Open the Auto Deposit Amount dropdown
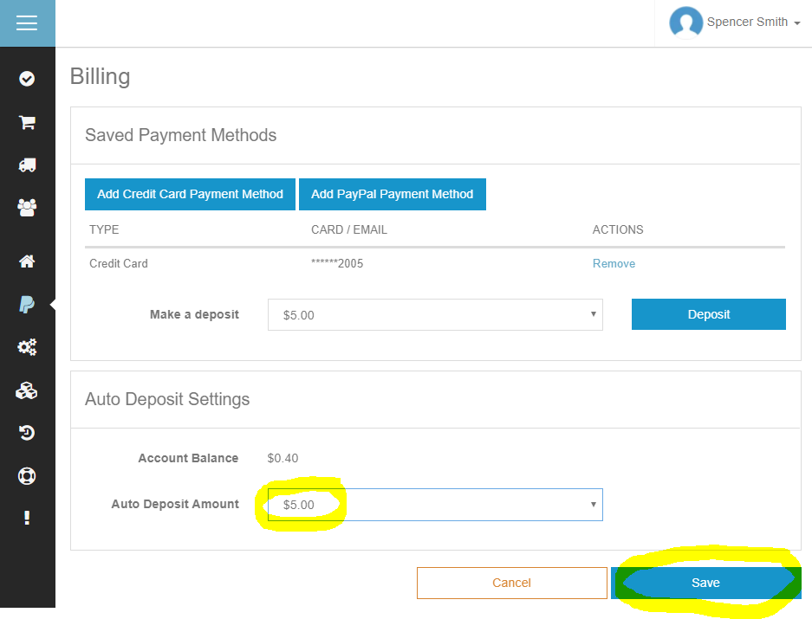This screenshot has width=812, height=619. point(435,505)
